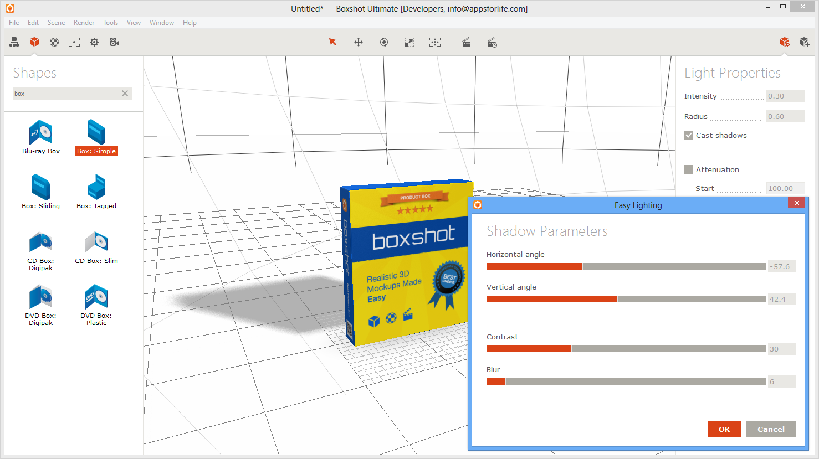Toggle the Cast shadows checkbox
The height and width of the screenshot is (459, 819).
coord(689,135)
